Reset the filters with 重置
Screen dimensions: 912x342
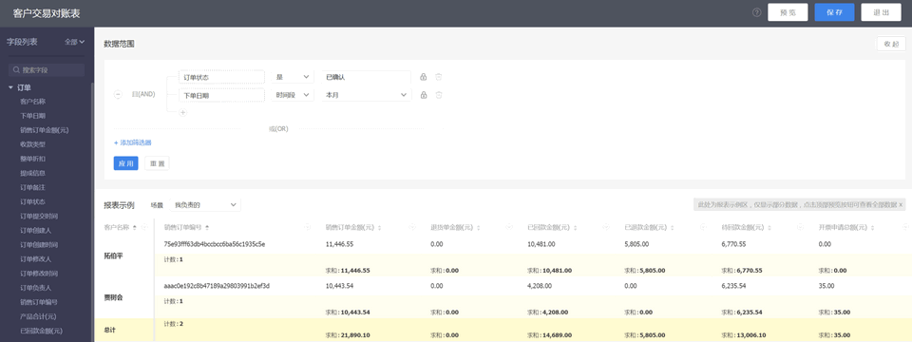point(157,163)
